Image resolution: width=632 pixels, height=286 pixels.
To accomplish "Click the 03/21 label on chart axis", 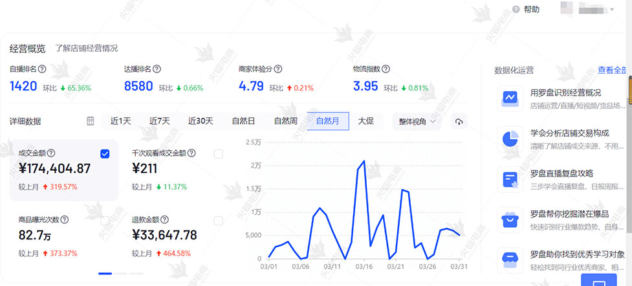I will coord(395,267).
